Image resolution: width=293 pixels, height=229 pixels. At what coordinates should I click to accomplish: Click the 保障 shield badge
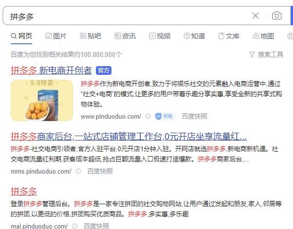pos(165,117)
